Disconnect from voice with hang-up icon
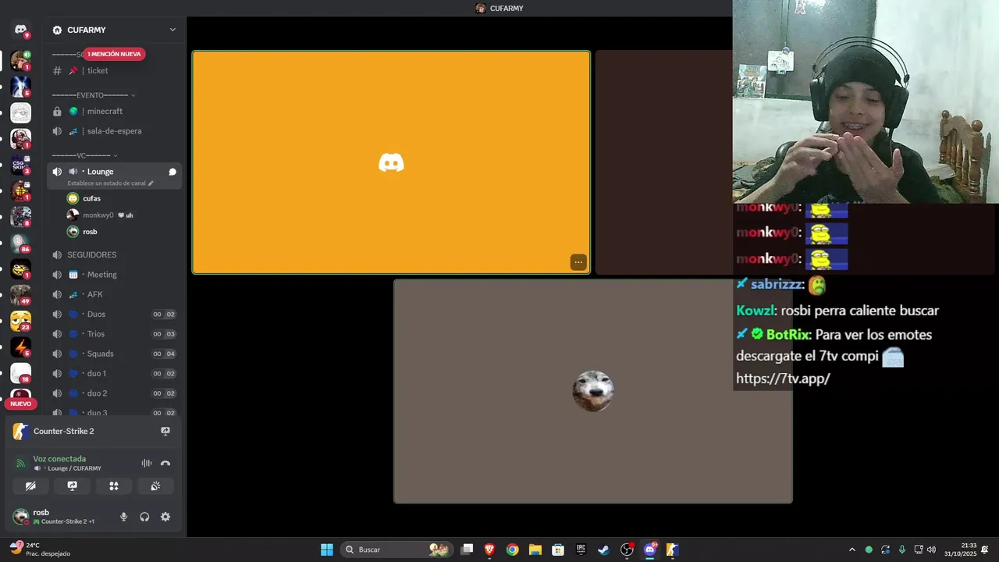Screen dimensions: 999x562 click(165, 463)
